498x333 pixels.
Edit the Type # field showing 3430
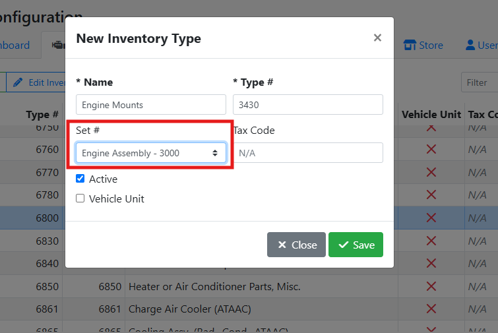point(308,104)
